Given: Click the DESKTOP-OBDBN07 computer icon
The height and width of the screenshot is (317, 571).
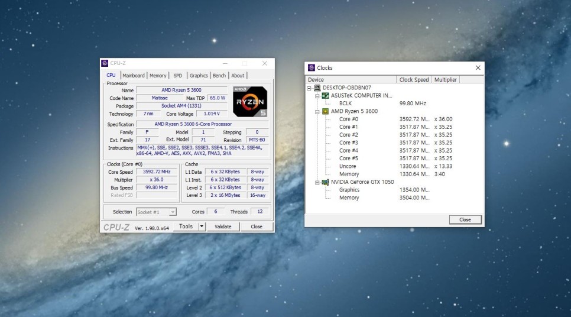Looking at the screenshot, I should click(x=317, y=88).
